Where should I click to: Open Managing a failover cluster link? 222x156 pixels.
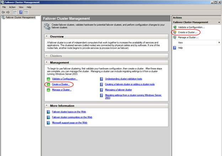pos(118,90)
